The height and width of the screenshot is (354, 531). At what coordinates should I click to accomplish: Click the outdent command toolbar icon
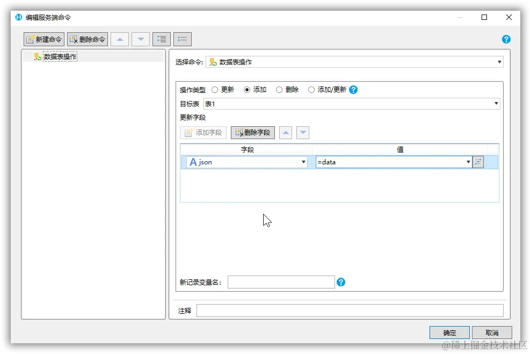click(x=183, y=39)
